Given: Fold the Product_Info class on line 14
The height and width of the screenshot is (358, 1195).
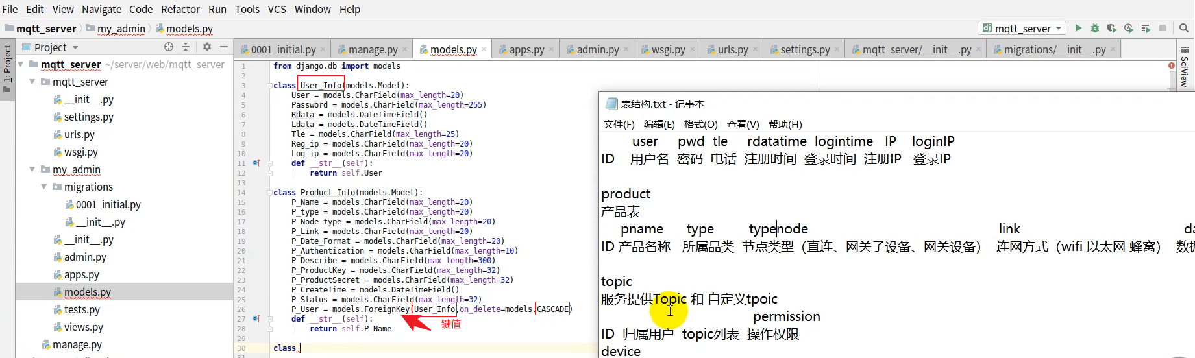Looking at the screenshot, I should tap(269, 193).
